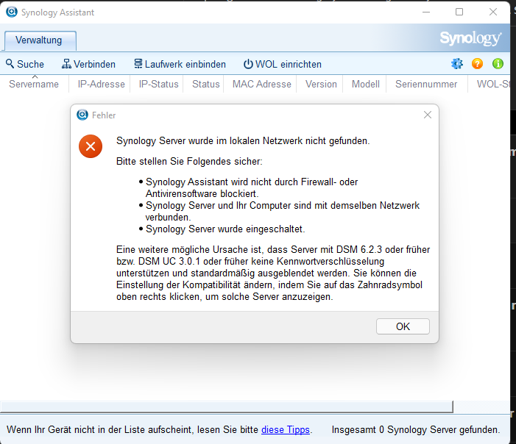Click the red error icon in dialog
Screen dimensions: 516x444
91,146
